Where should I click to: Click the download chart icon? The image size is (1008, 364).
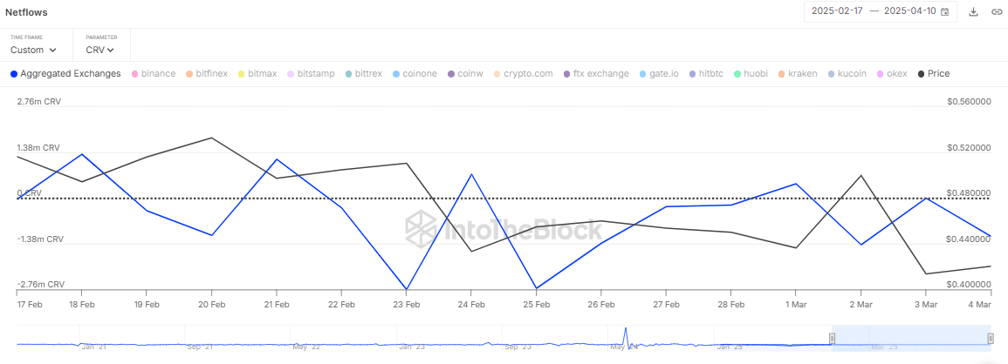[974, 12]
